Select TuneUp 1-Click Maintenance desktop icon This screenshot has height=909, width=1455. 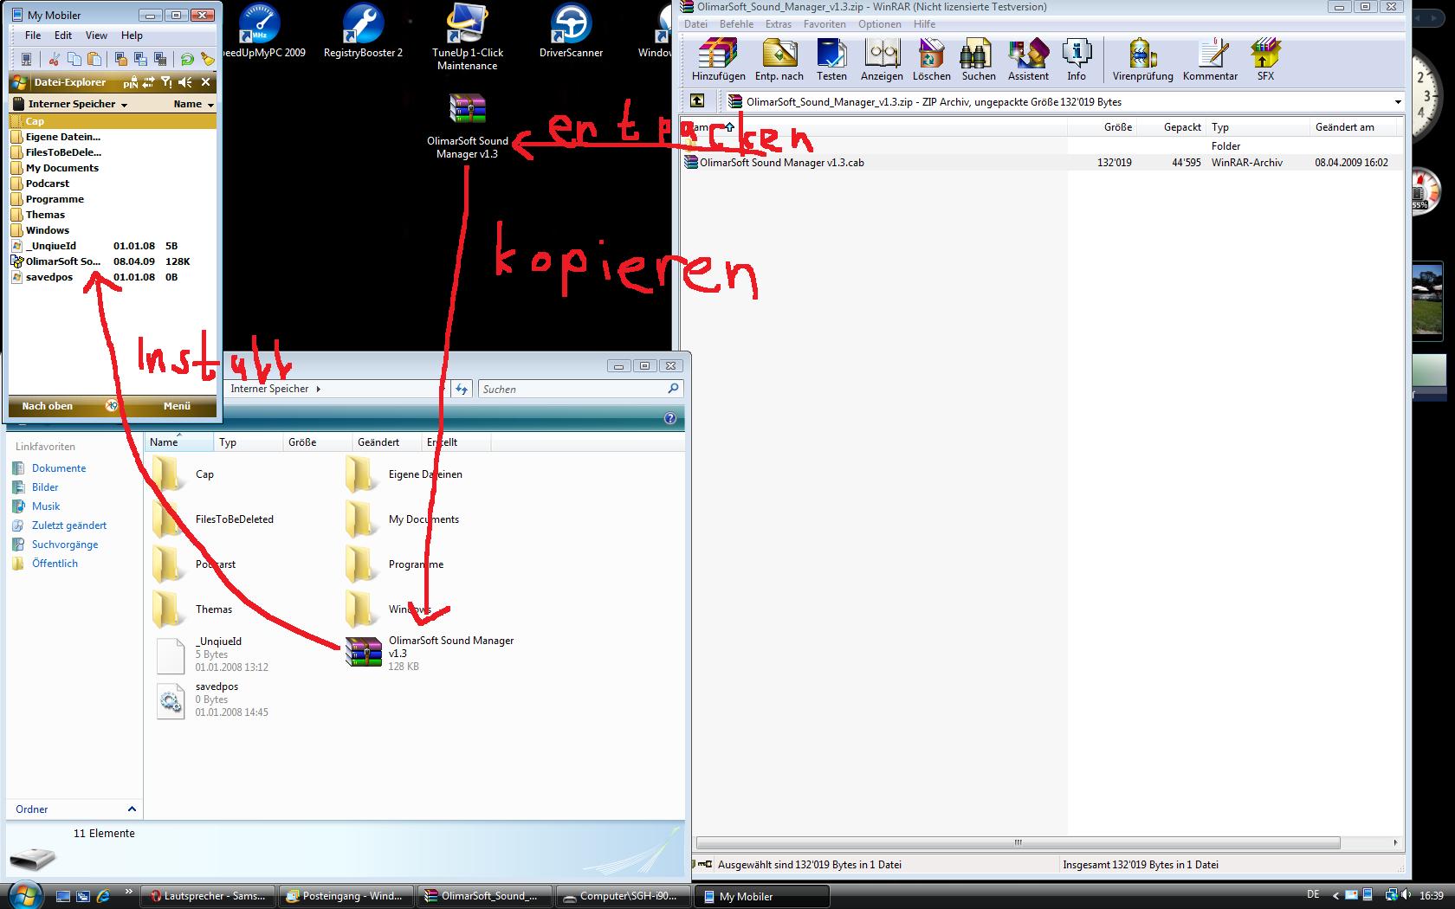[467, 37]
